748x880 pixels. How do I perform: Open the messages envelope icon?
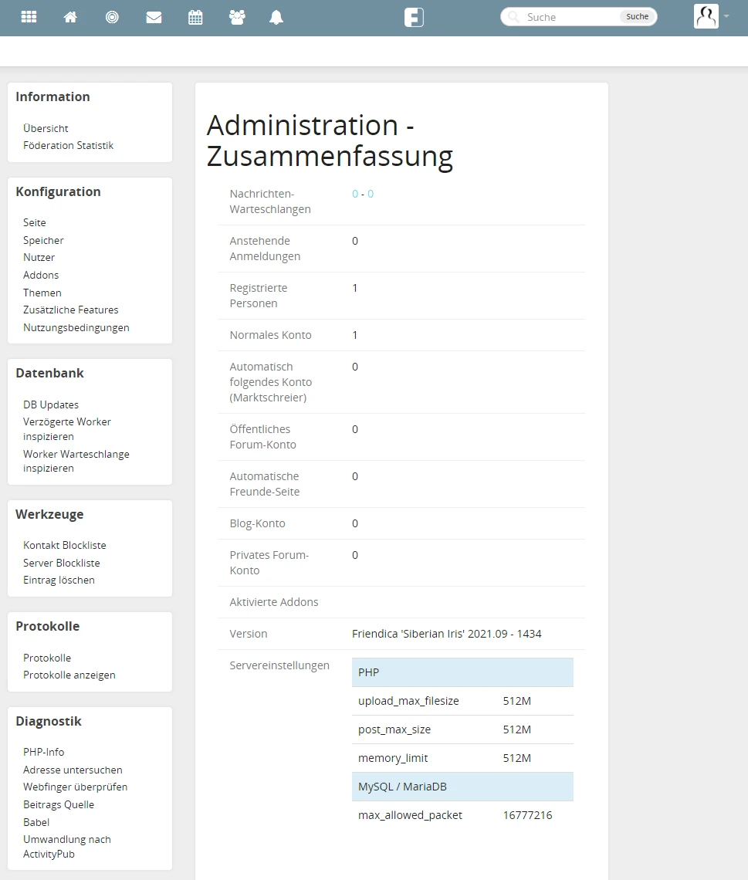pos(154,17)
